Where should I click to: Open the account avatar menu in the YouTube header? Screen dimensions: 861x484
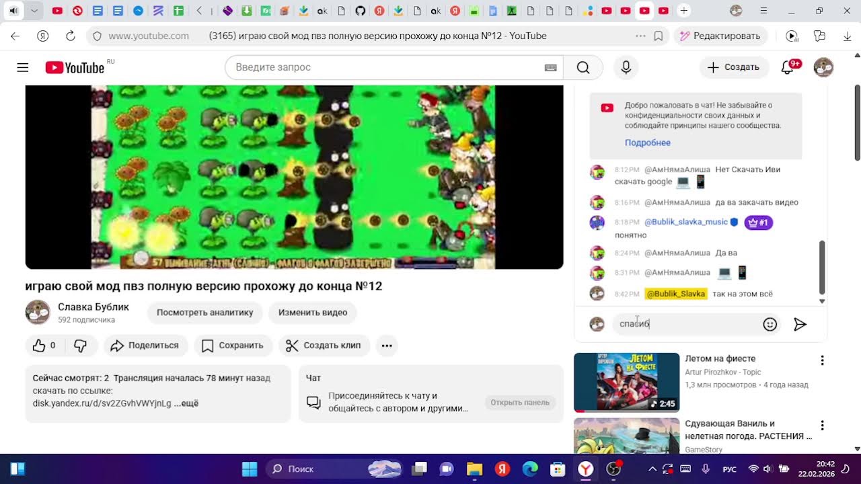click(x=823, y=67)
